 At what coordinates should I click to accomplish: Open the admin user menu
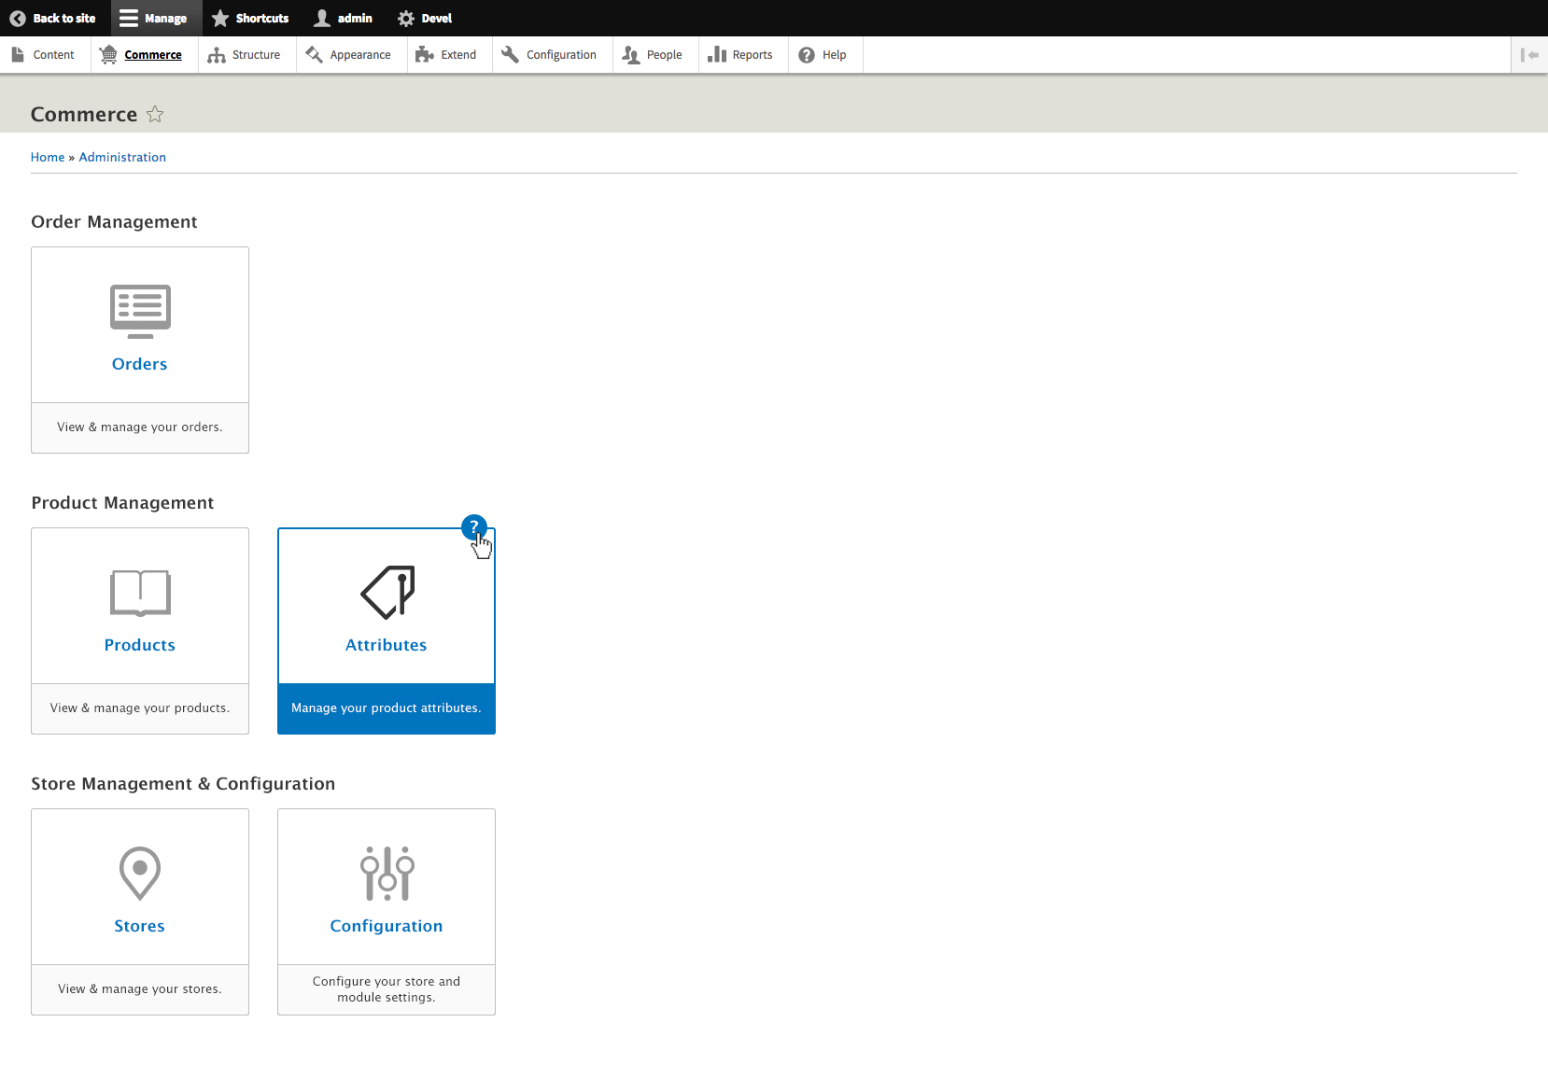[x=343, y=18]
